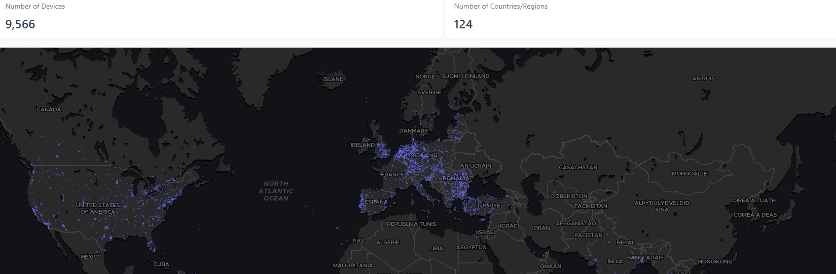This screenshot has height=274, width=836.
Task: Click the AEGYPTUS map label
Action: 471,248
